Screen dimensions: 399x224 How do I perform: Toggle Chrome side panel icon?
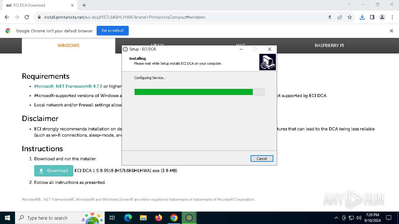pyautogui.click(x=372, y=17)
